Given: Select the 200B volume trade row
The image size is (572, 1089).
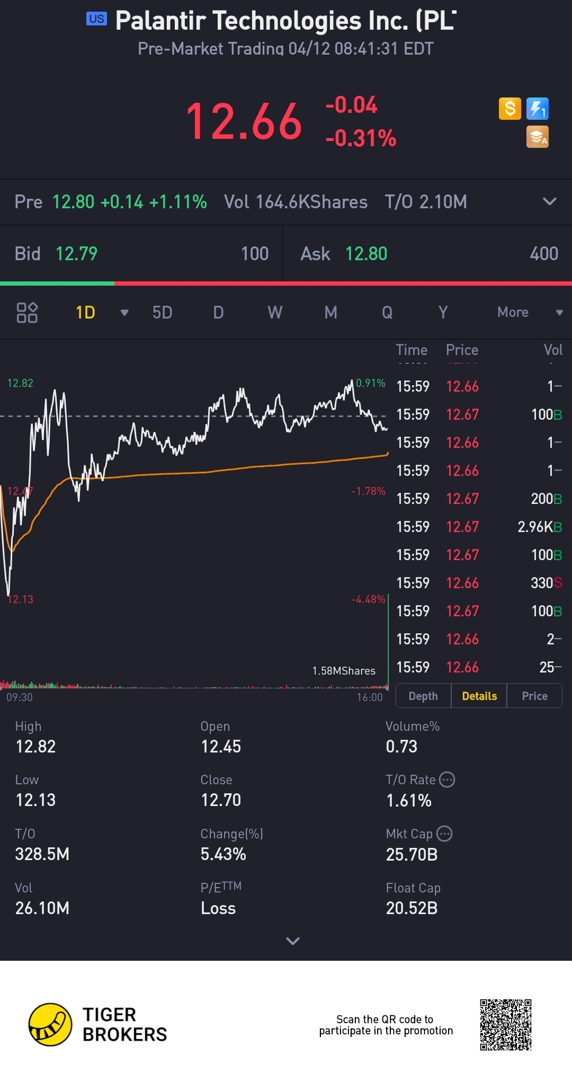Looking at the screenshot, I should 479,499.
